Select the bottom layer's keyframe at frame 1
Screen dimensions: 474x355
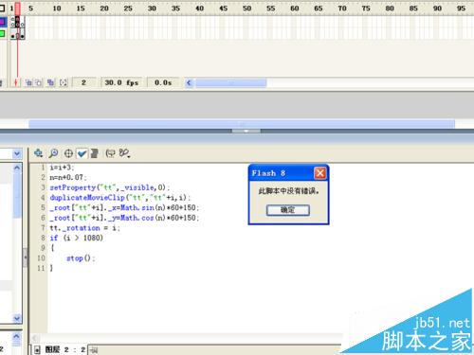coord(12,34)
